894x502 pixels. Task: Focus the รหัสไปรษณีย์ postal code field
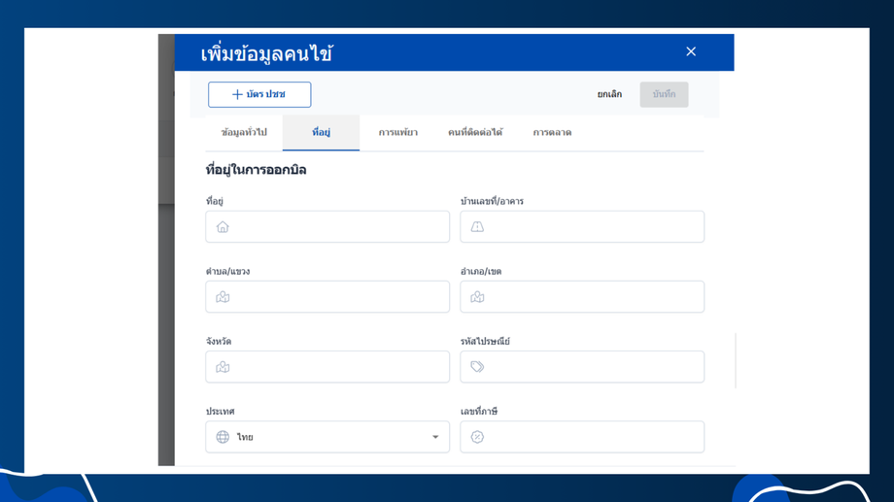click(x=582, y=367)
